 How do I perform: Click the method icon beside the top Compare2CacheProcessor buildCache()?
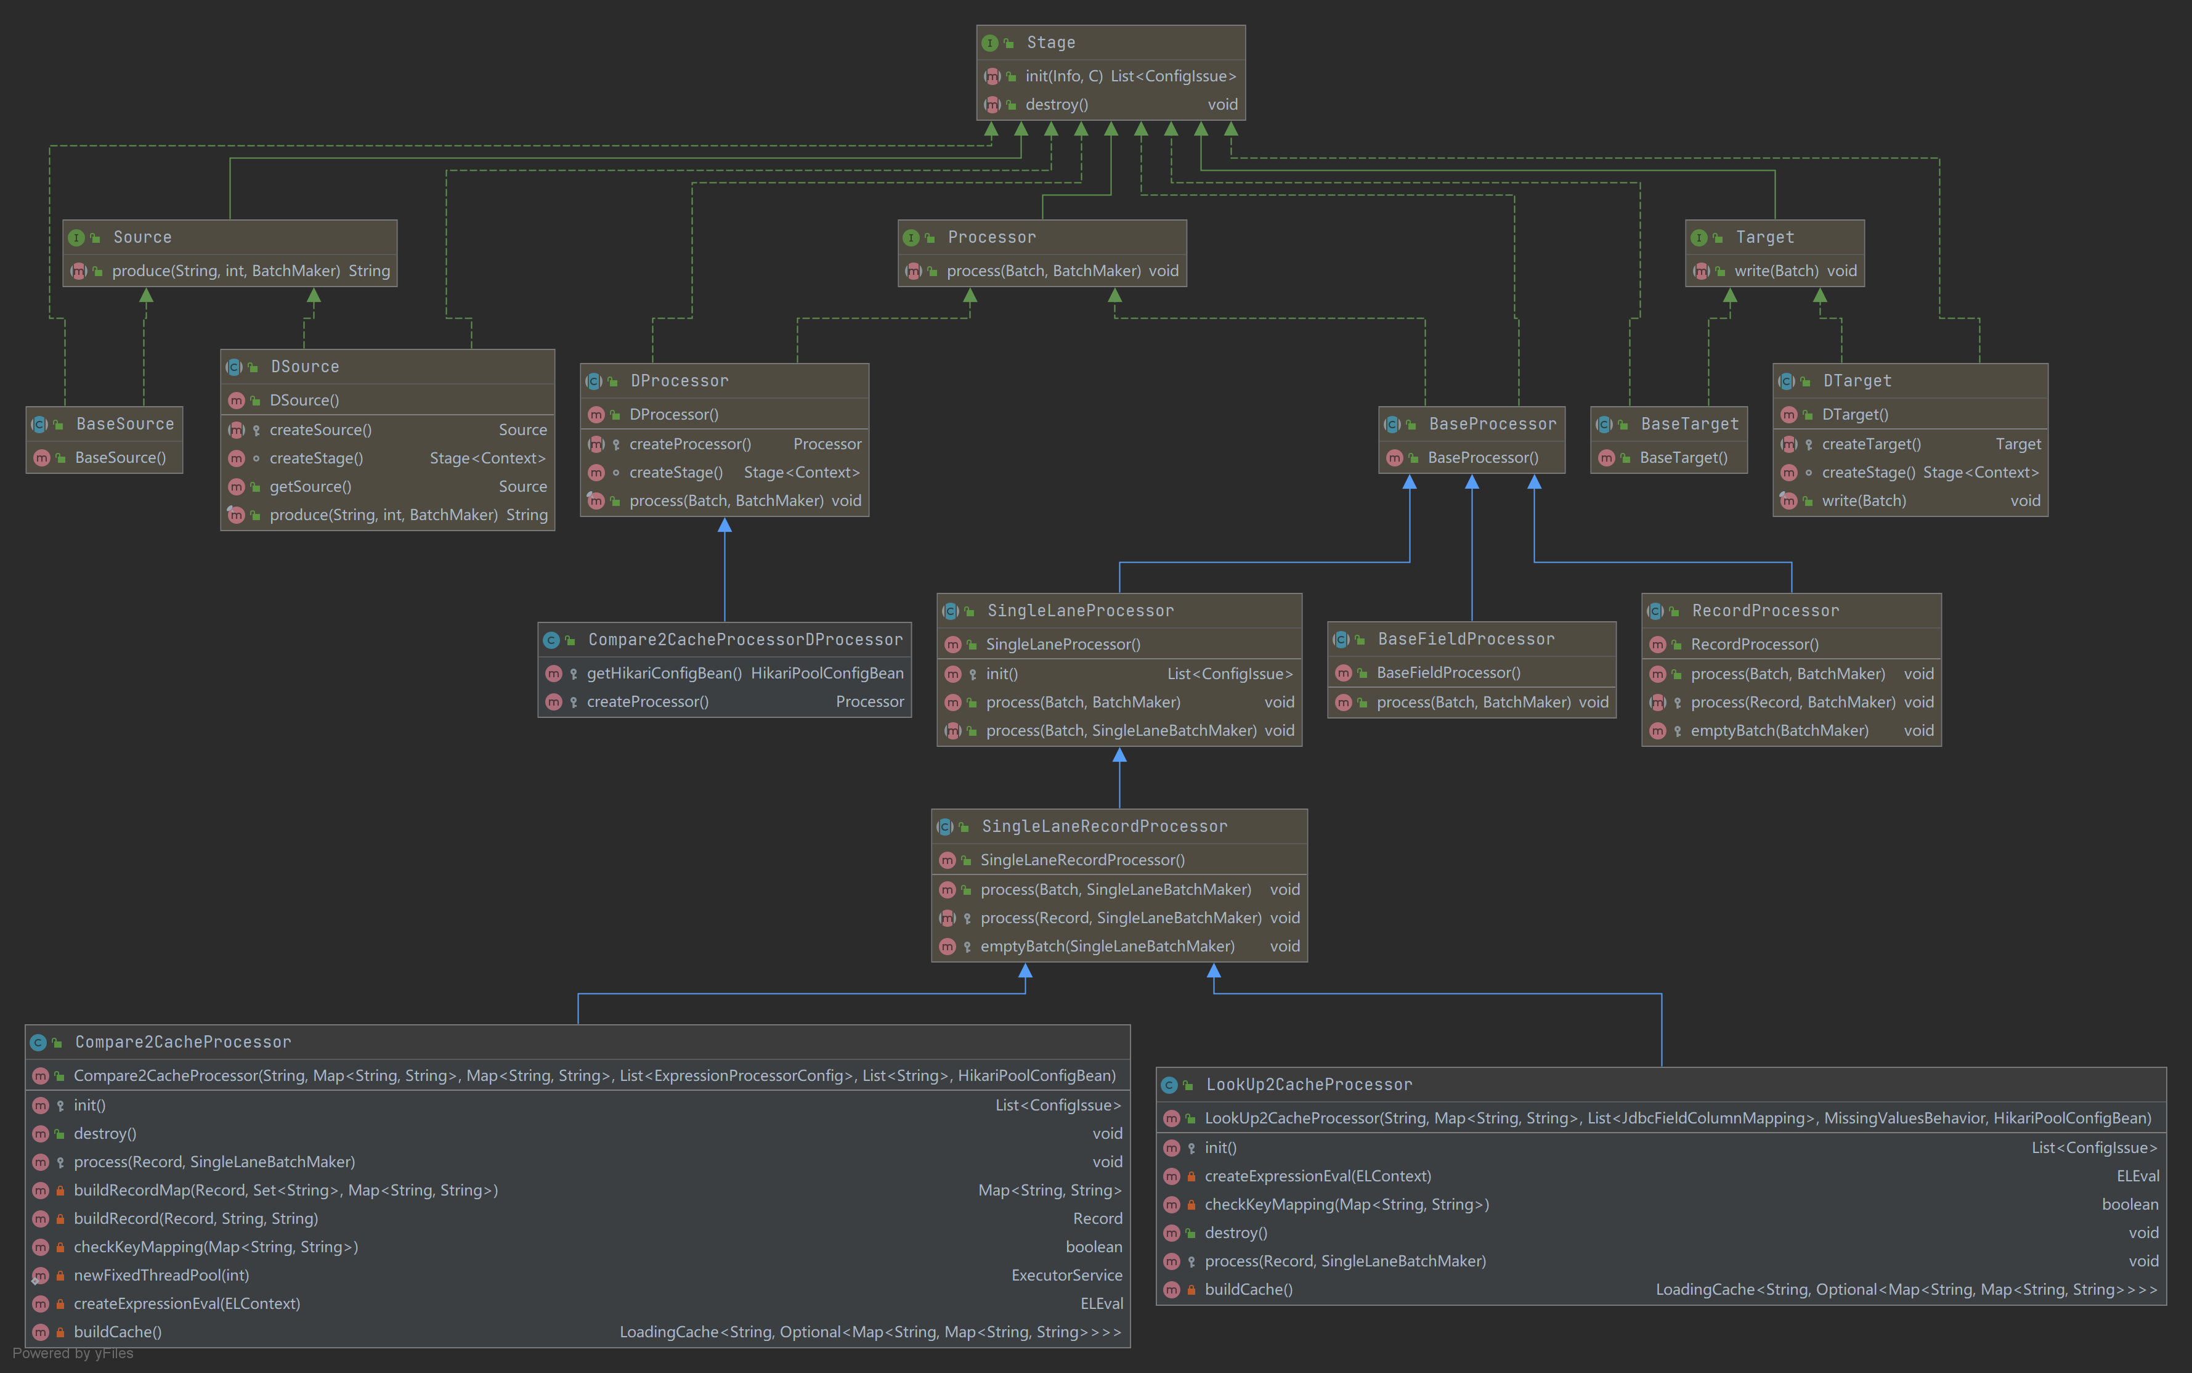(41, 1332)
